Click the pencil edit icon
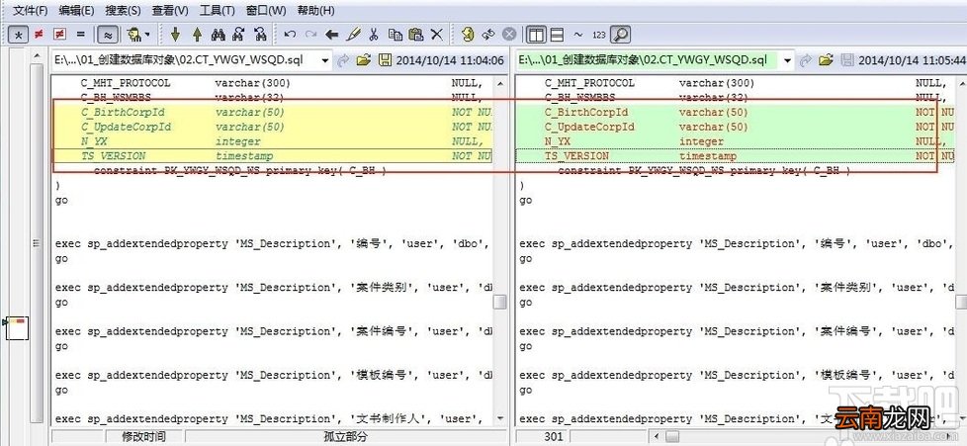967x446 pixels. tap(353, 35)
